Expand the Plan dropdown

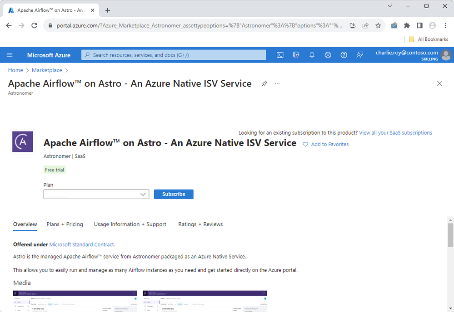[x=96, y=194]
